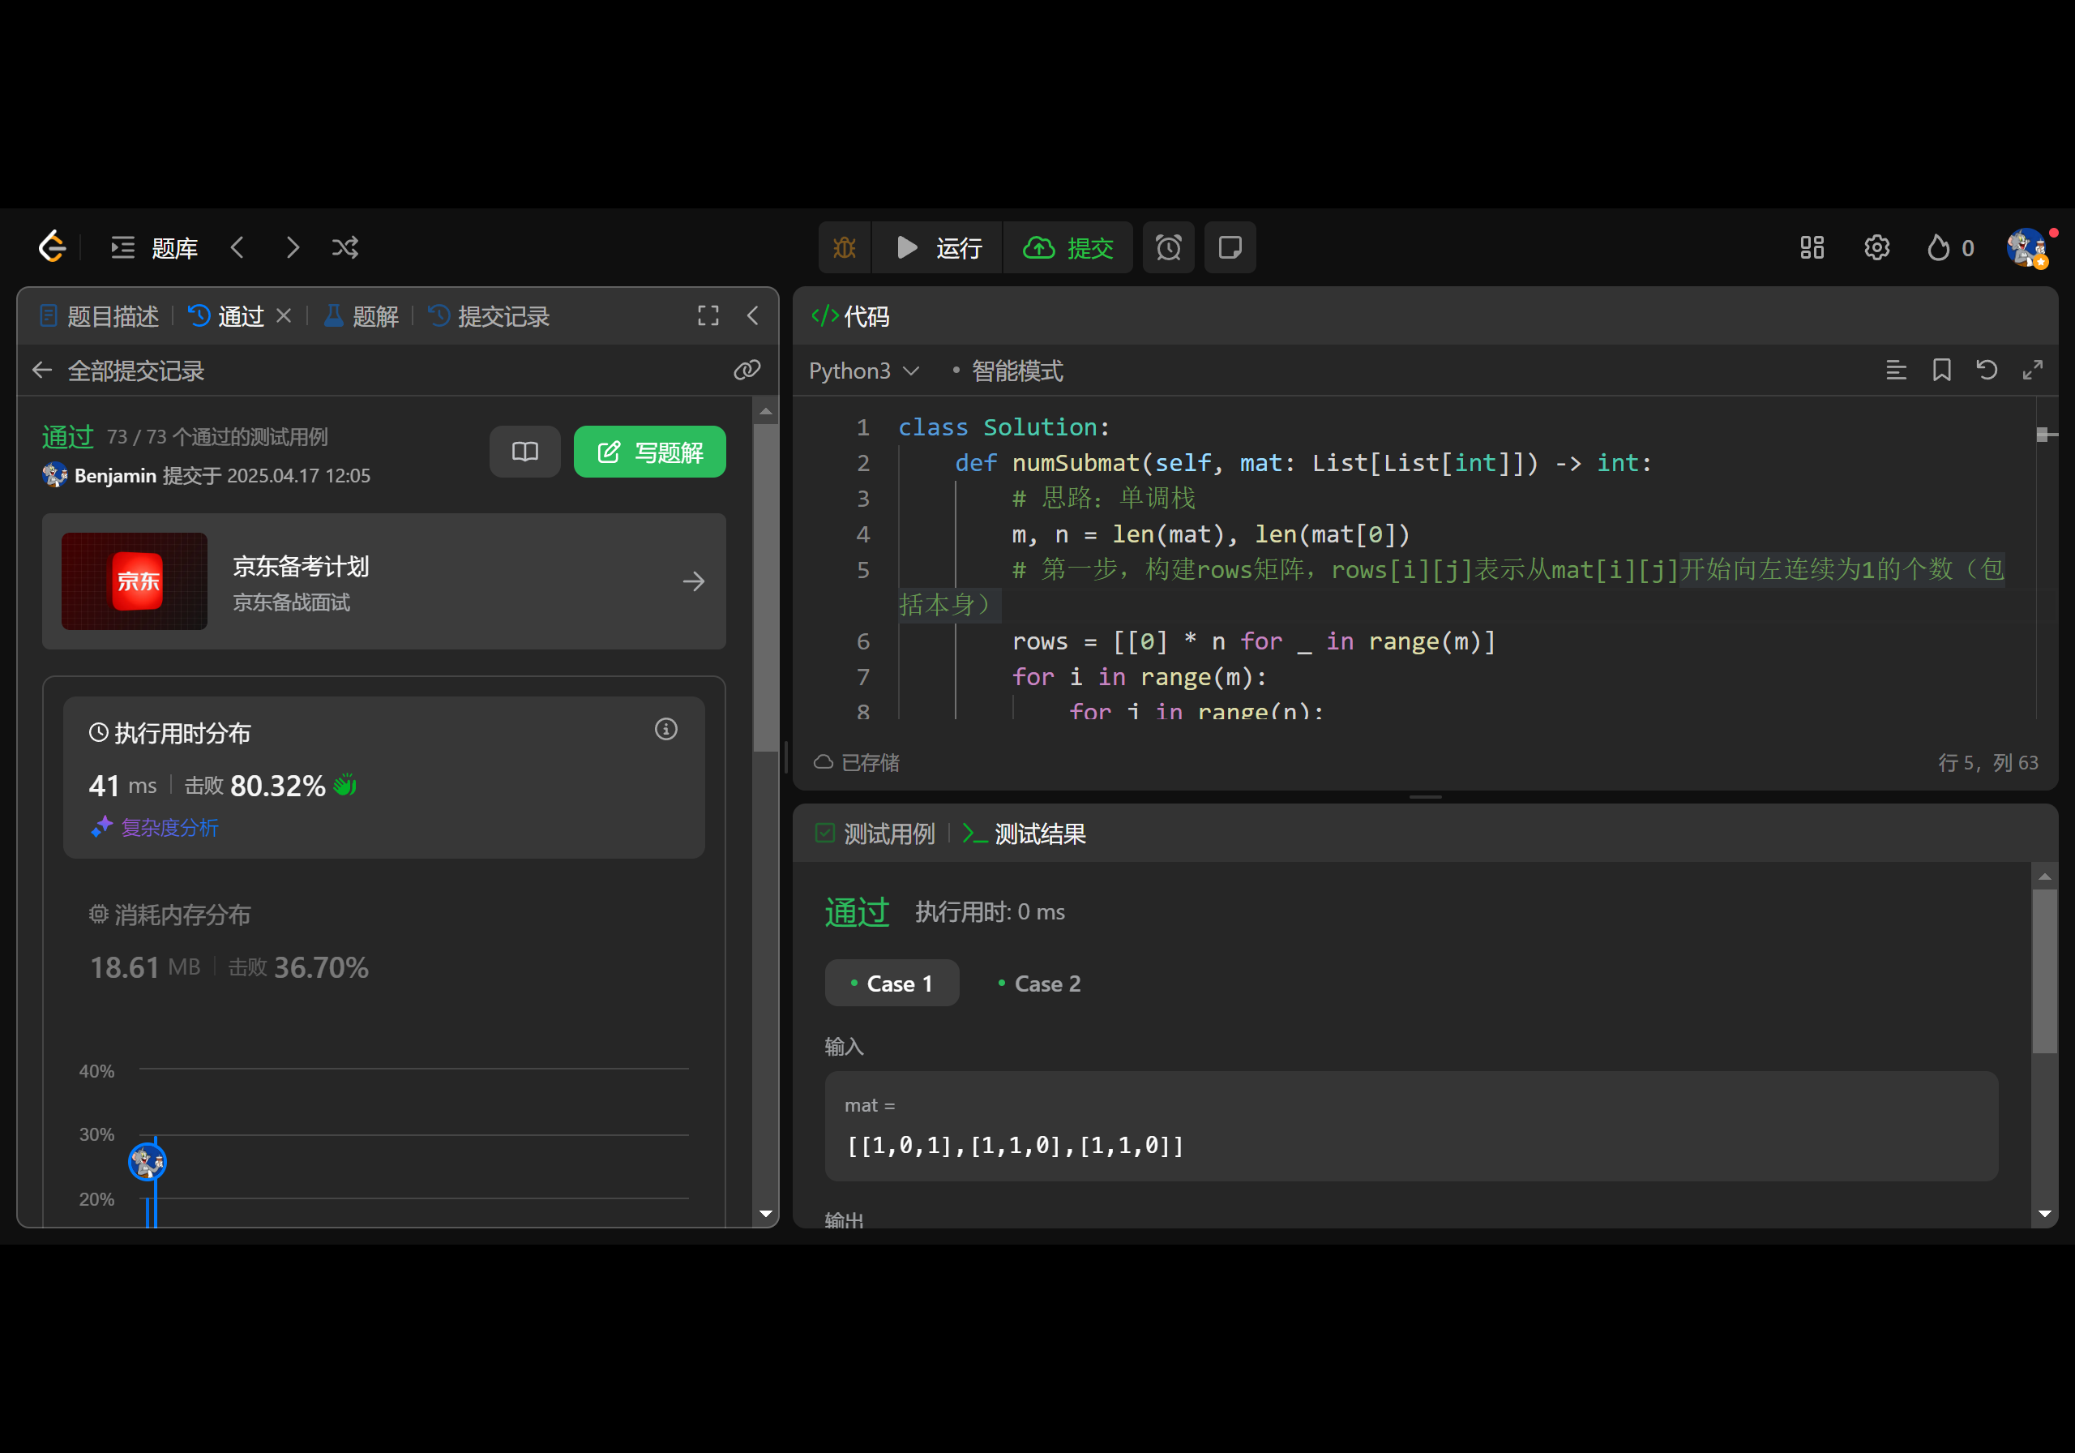Screen dimensions: 2075x1453
Task: Open the Python3 language dropdown
Action: click(863, 371)
